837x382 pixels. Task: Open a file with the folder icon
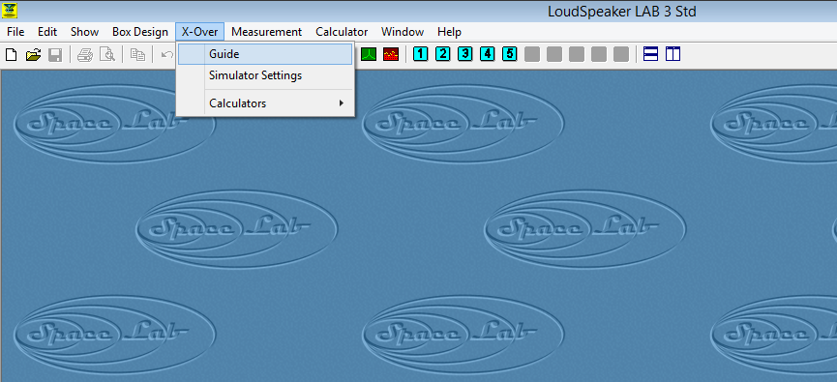click(x=33, y=54)
